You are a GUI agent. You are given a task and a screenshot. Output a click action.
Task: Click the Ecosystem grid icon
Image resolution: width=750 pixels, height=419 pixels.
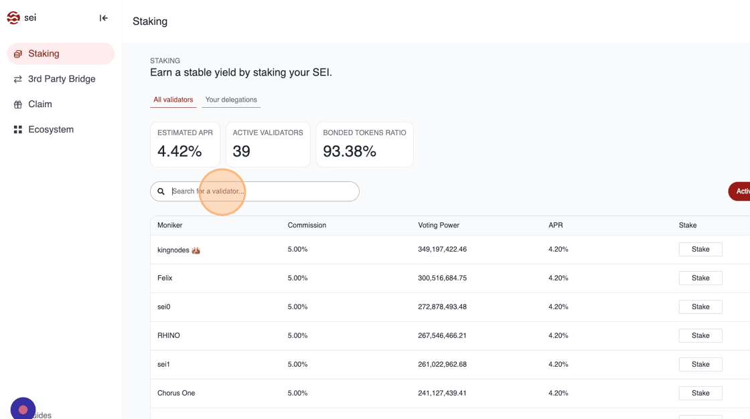[x=18, y=130]
